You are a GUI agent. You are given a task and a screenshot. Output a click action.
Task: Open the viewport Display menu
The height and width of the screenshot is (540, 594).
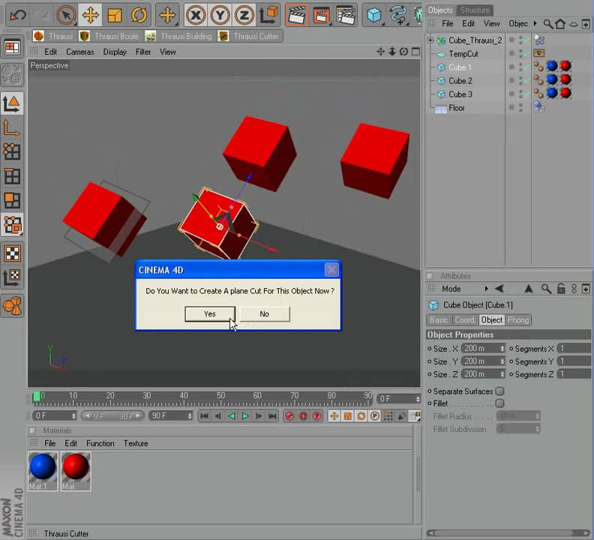[115, 52]
